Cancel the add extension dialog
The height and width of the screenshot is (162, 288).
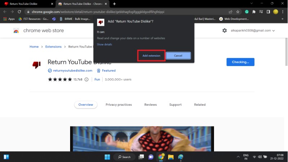pyautogui.click(x=178, y=56)
